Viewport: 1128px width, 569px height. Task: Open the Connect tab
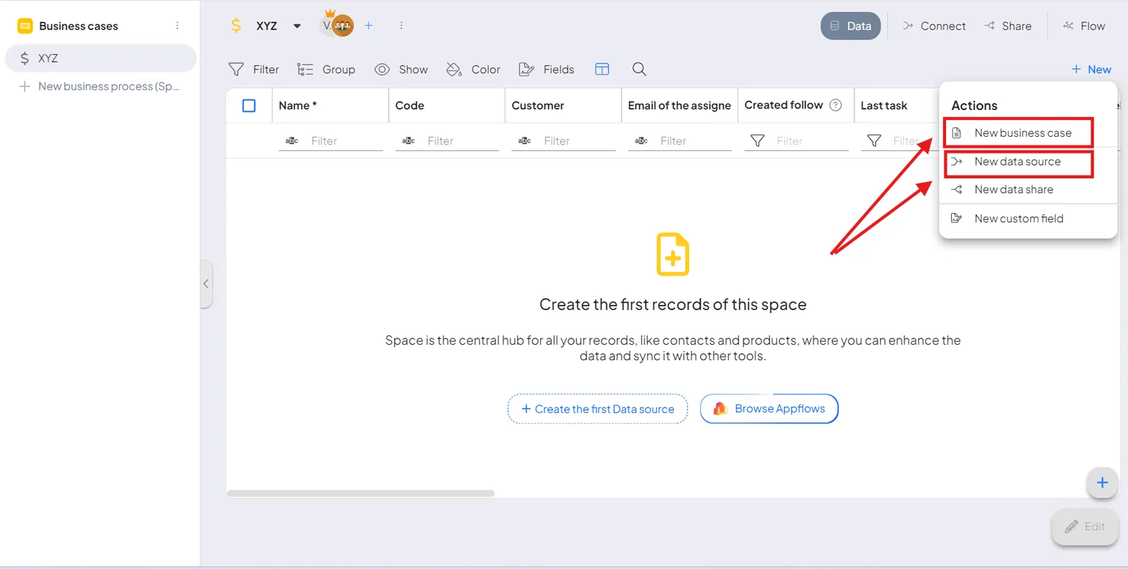[934, 26]
